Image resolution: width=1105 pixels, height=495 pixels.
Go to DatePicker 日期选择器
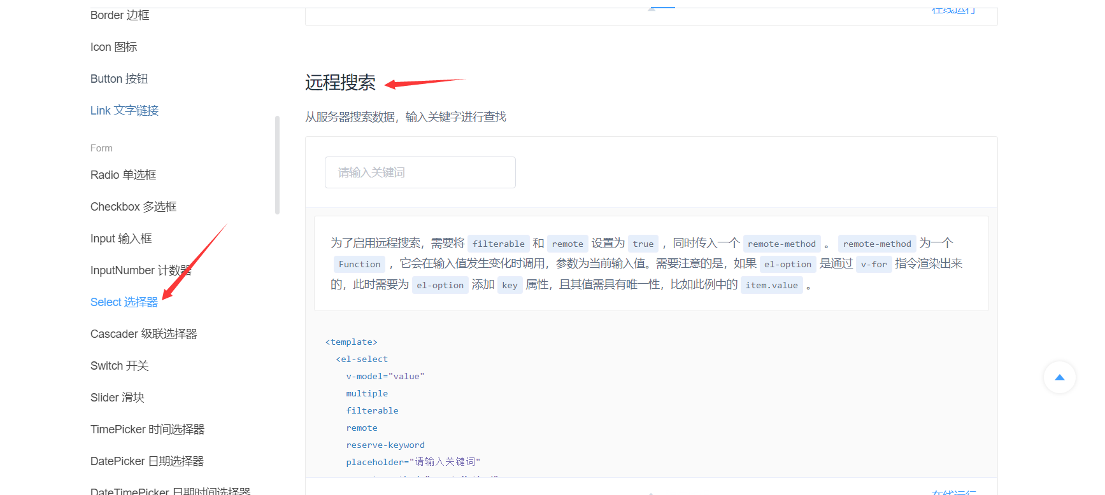point(146,461)
